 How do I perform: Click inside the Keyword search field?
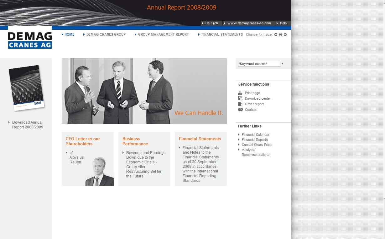259,64
